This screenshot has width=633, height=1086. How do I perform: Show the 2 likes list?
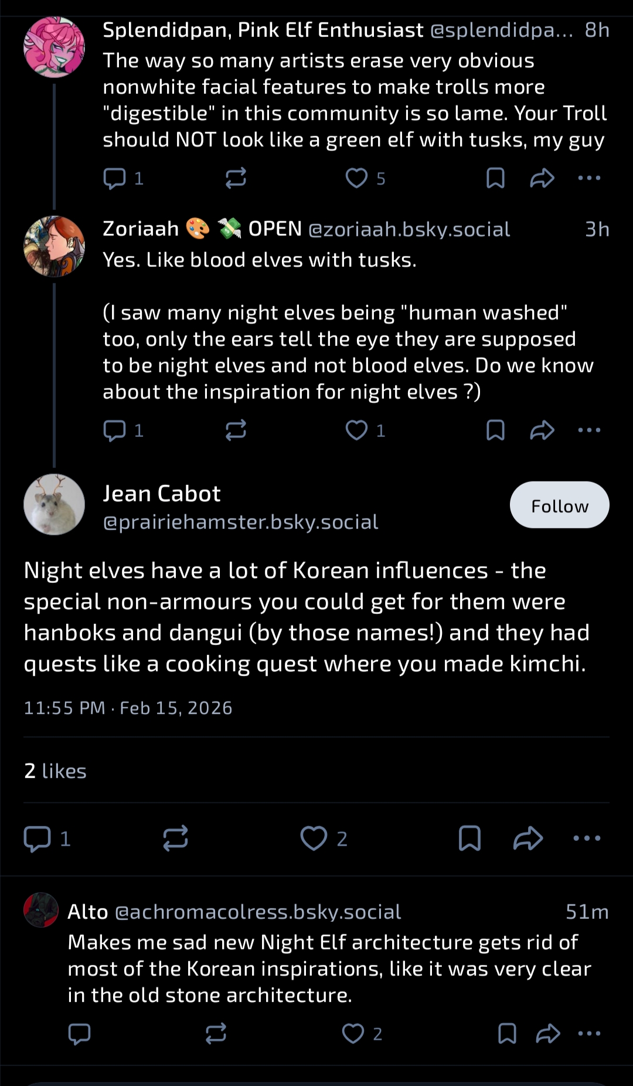[55, 771]
